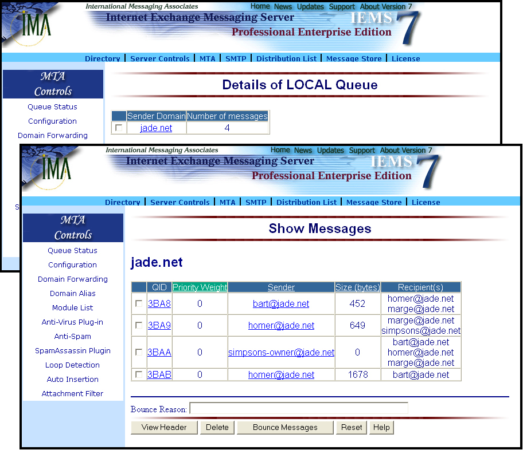Viewport: 523px width, 450px height.
Task: Click Home in the front window header
Action: (280, 150)
